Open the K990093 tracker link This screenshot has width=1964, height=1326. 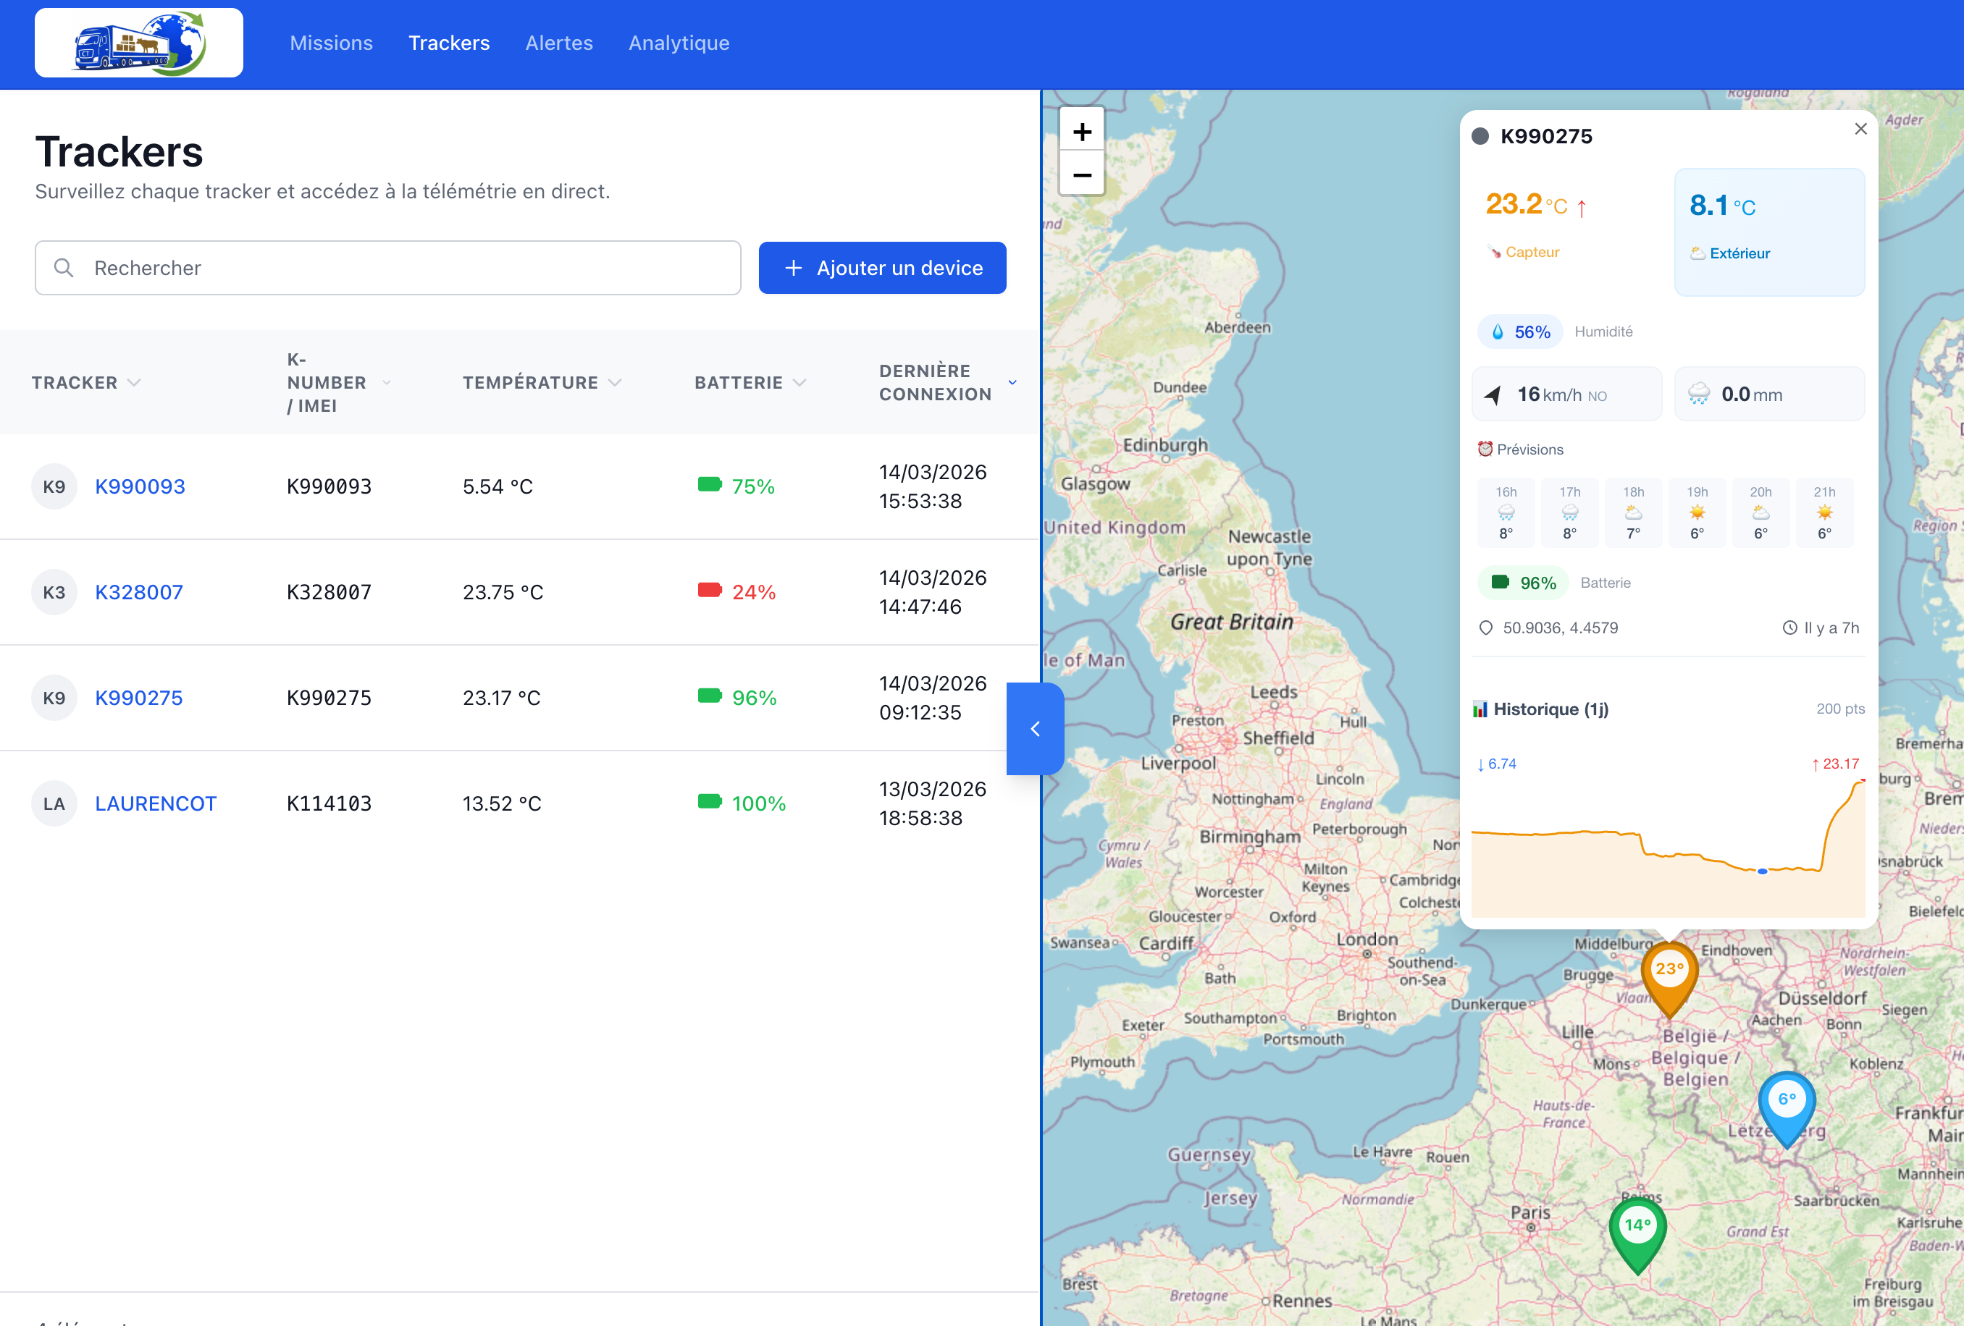click(140, 486)
